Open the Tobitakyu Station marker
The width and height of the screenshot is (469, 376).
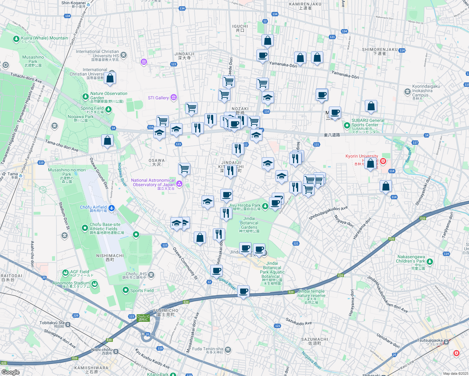(x=68, y=325)
